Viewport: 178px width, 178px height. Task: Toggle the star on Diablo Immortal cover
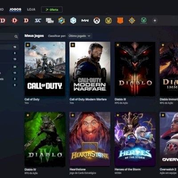163,45
